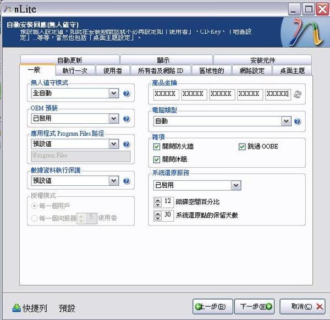Switch to the 自動更新 tab
The height and width of the screenshot is (320, 330).
pyautogui.click(x=70, y=60)
